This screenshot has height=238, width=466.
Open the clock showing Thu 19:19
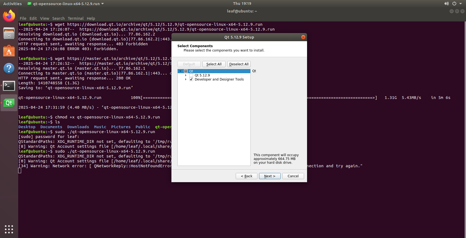[x=242, y=4]
